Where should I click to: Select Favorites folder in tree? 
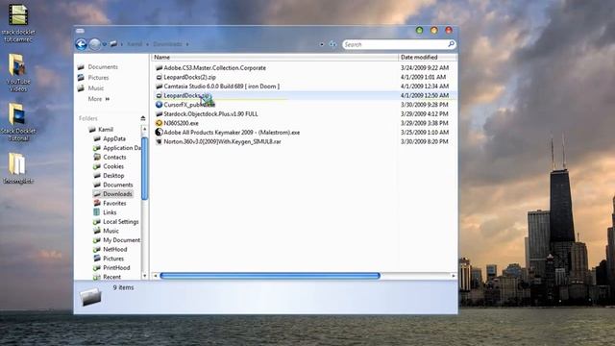114,203
